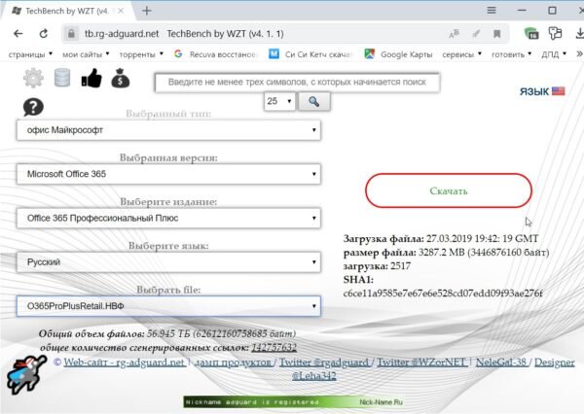Open 'дамп продуктов' link
The width and height of the screenshot is (584, 414).
234,362
